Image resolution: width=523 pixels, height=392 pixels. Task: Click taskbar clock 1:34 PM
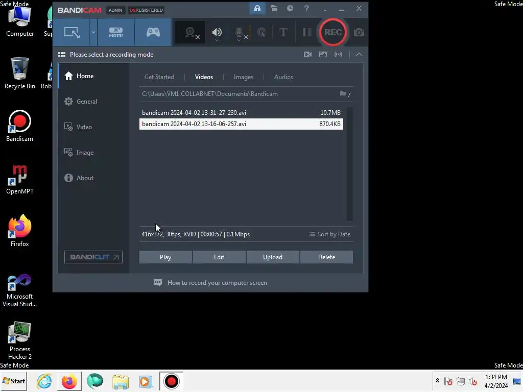[496, 381]
